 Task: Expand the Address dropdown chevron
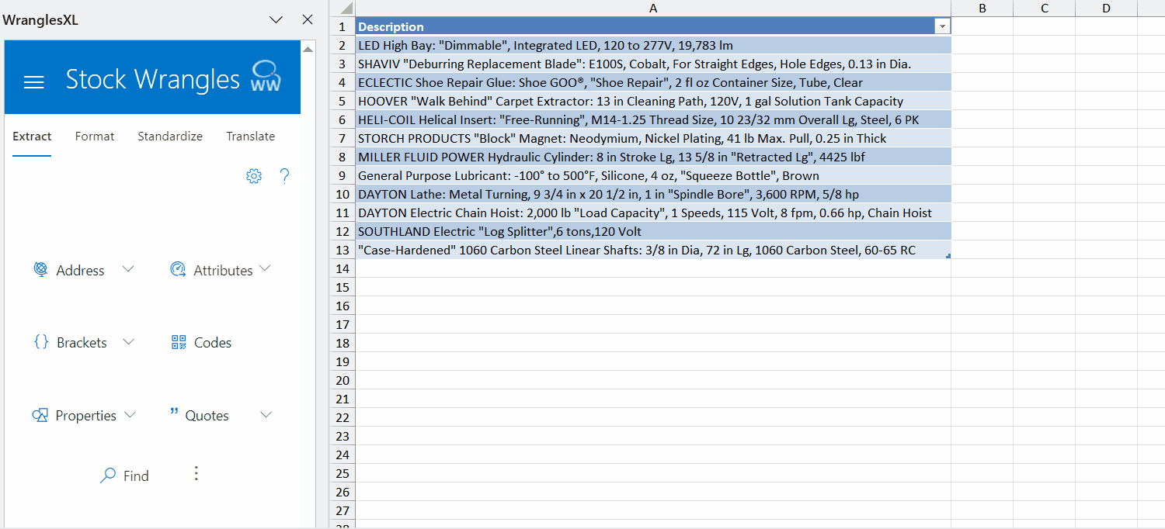coord(129,269)
